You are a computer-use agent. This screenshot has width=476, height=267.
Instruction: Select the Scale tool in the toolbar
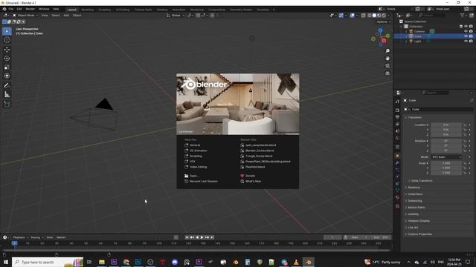coord(7,67)
